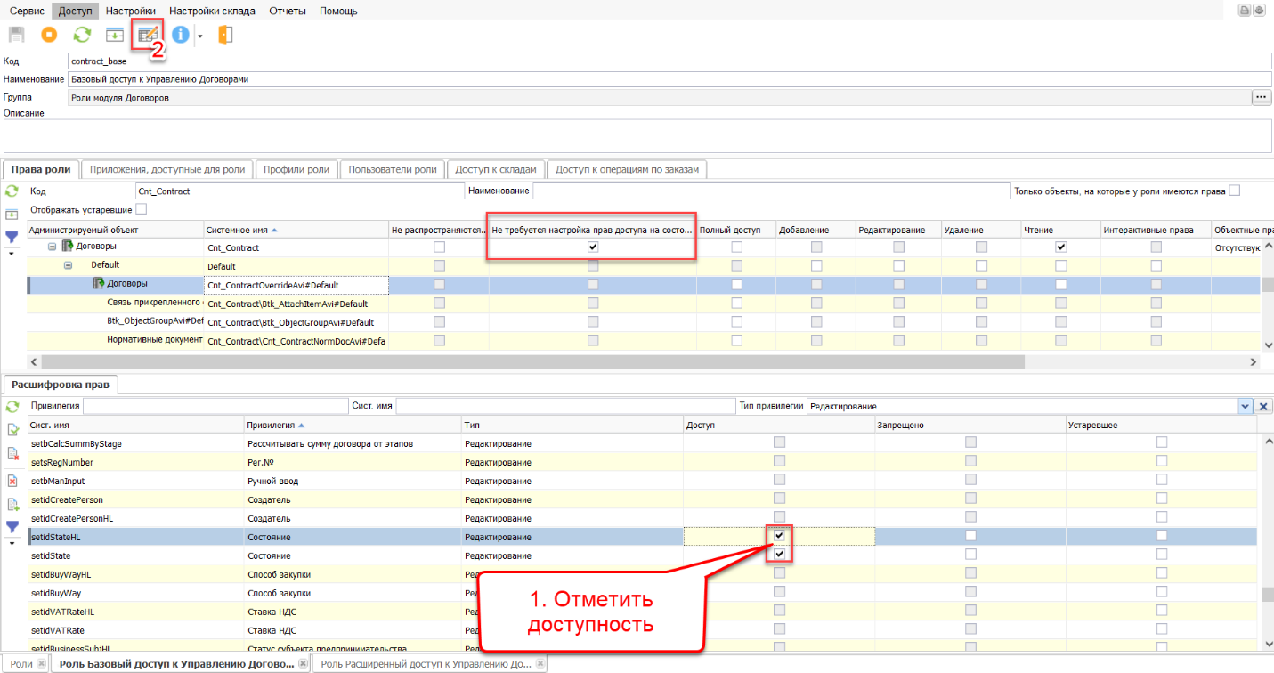Open the 'Тип привилегии' dropdown
The height and width of the screenshot is (673, 1274).
(1245, 406)
